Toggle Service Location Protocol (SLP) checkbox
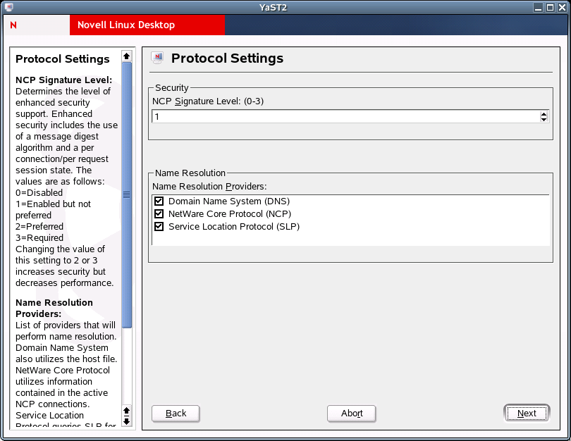 (x=159, y=226)
